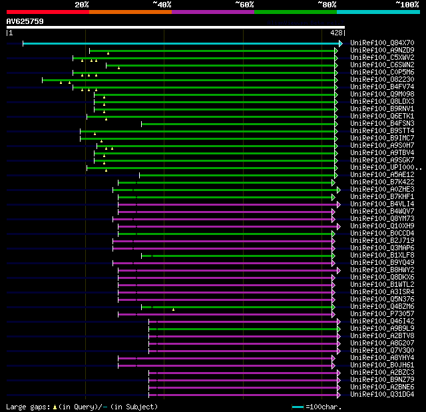
Task: Click the UniRef100_A9S0H7 name
Action: coord(382,146)
